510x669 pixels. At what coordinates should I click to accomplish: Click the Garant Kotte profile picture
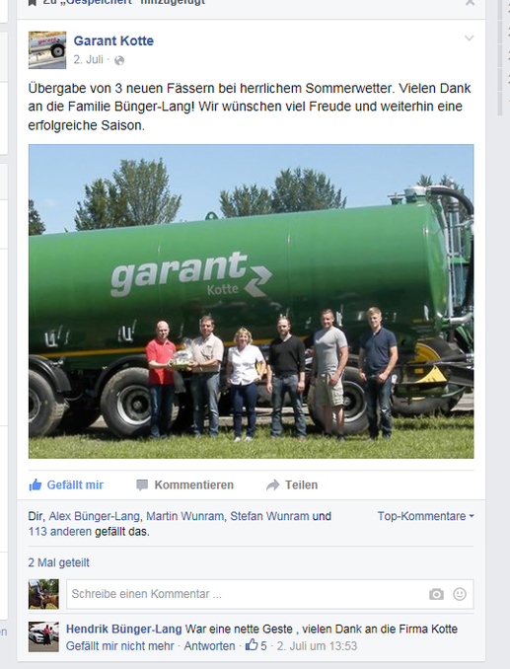[47, 50]
